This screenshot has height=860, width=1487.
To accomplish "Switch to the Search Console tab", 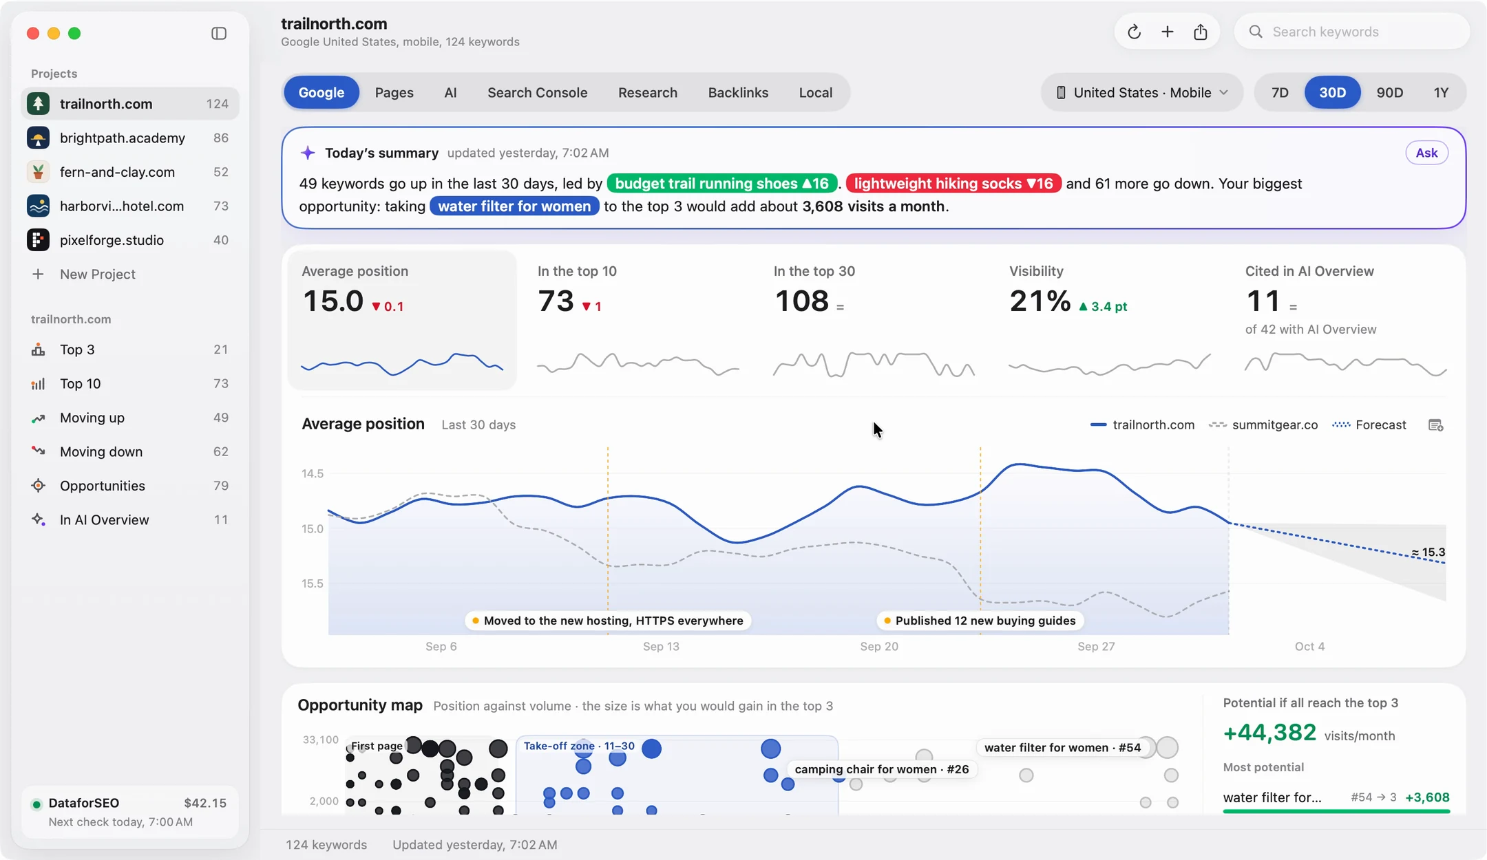I will pos(537,92).
